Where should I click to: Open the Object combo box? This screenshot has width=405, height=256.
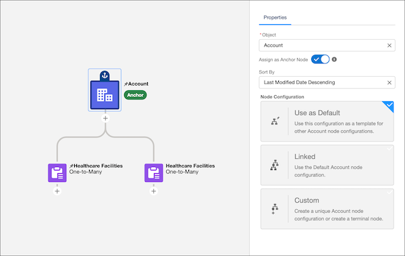click(x=327, y=45)
